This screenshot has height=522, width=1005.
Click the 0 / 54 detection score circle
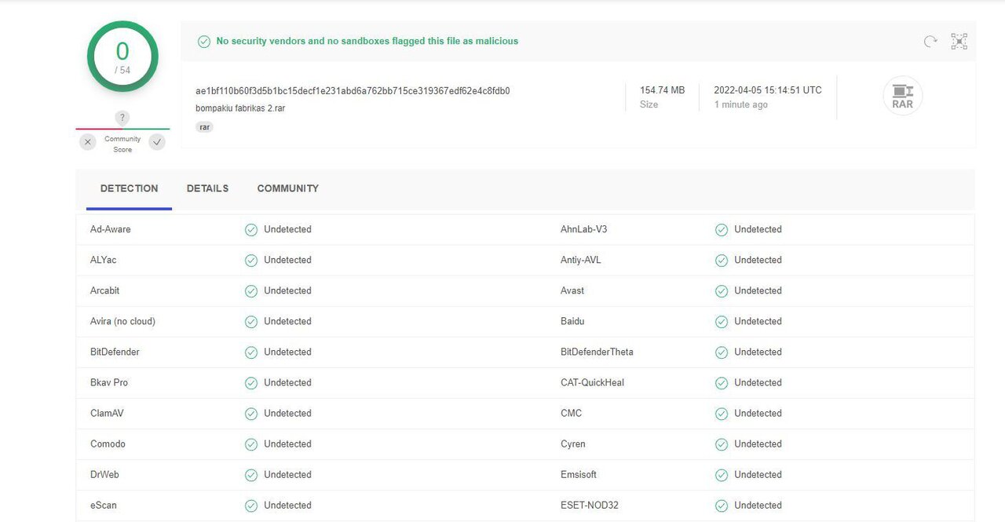tap(122, 57)
